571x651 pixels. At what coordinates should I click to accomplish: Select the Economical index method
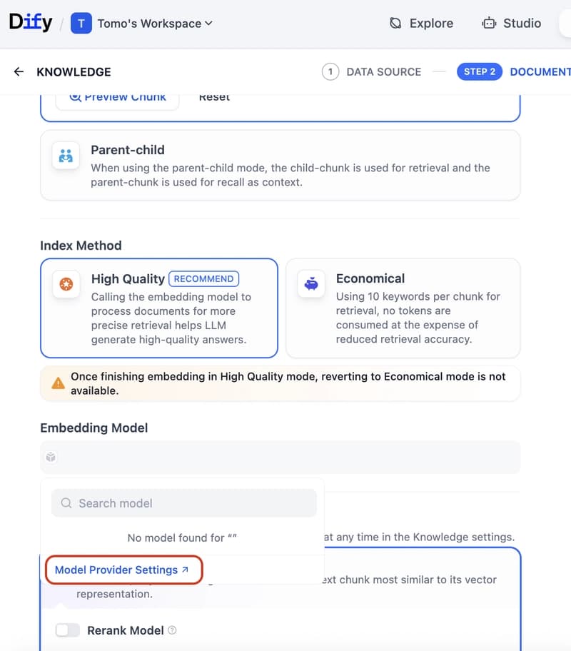point(402,307)
